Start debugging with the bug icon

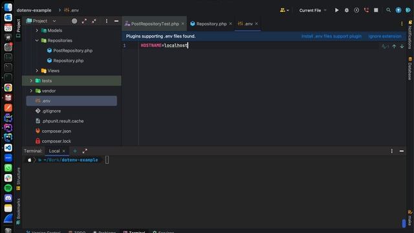tap(347, 10)
